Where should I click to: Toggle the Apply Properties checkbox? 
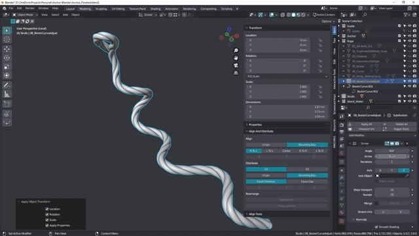(47, 226)
